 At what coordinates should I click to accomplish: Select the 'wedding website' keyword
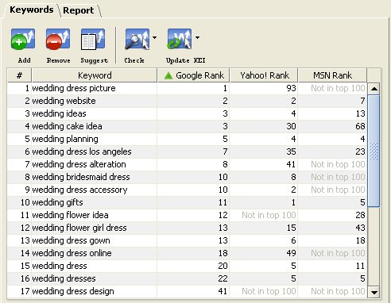64,101
